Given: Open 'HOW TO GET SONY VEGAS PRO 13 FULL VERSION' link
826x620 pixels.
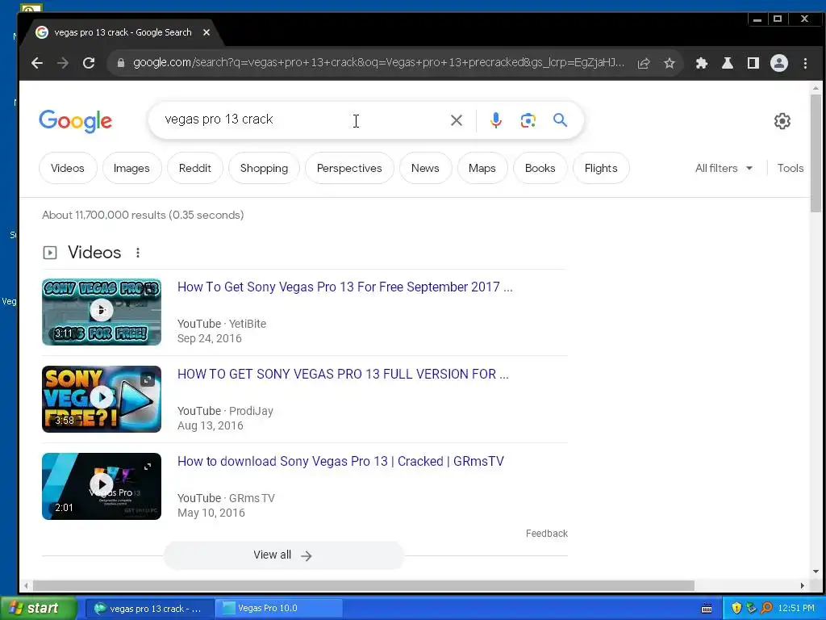Looking at the screenshot, I should pos(343,374).
